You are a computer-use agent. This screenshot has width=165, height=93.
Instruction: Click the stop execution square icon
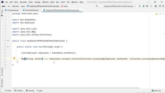pyautogui.click(x=151, y=6)
